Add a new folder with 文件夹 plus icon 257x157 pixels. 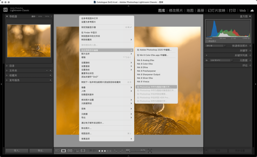pos(50,70)
